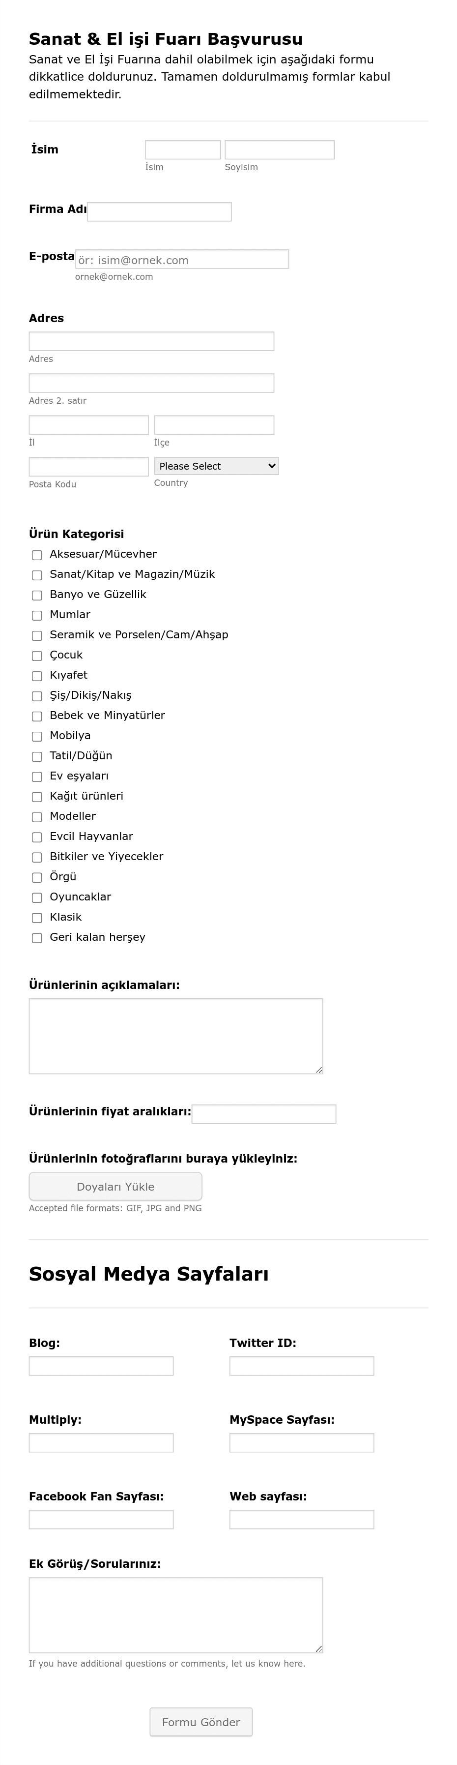Select the Ürünlerinin fiyat aralıkları field
457x1765 pixels.
pyautogui.click(x=264, y=1114)
